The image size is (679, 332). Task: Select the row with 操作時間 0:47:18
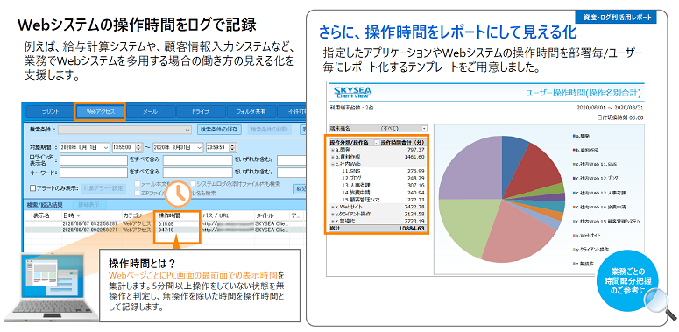click(165, 230)
